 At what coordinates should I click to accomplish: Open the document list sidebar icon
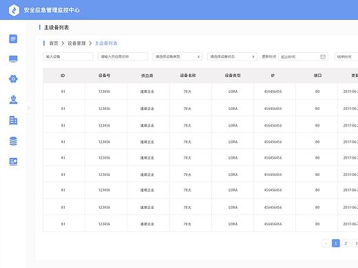coord(13,39)
